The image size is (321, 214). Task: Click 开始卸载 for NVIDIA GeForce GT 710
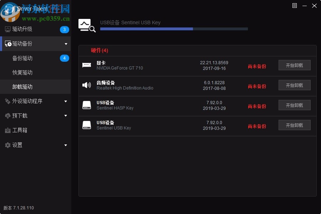point(295,65)
